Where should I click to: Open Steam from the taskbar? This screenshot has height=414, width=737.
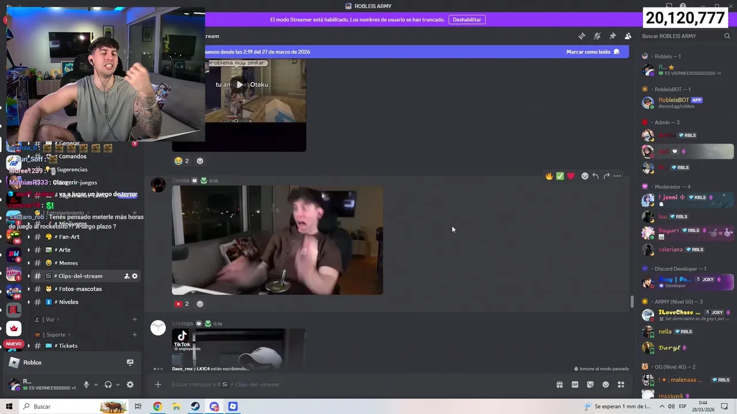(x=195, y=407)
